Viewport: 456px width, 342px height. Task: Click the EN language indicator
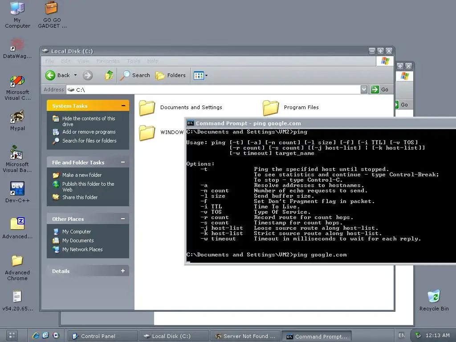[x=401, y=335]
